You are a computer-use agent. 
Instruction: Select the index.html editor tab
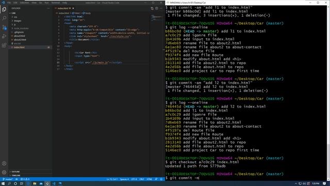click(x=63, y=8)
